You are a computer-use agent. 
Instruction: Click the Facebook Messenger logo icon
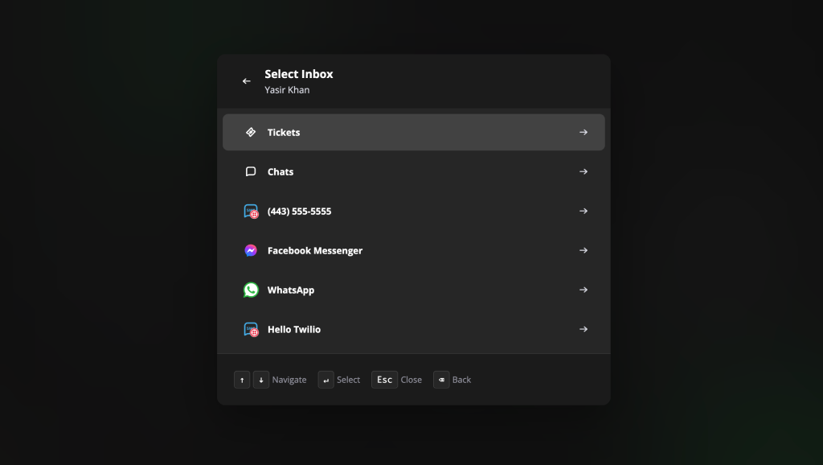point(251,251)
